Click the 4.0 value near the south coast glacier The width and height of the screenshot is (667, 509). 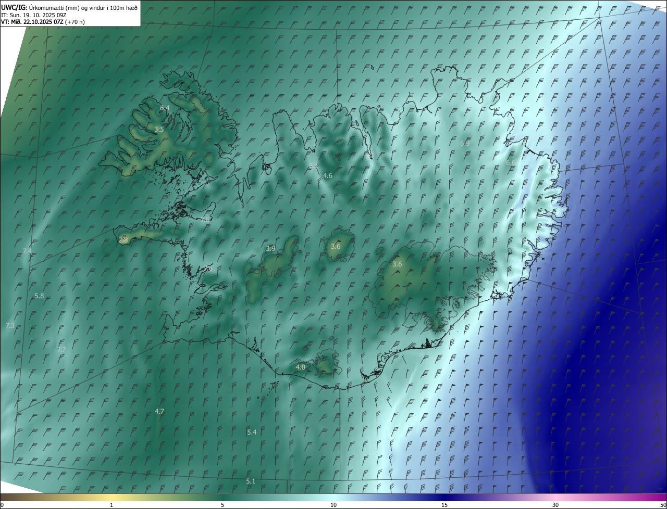(301, 367)
